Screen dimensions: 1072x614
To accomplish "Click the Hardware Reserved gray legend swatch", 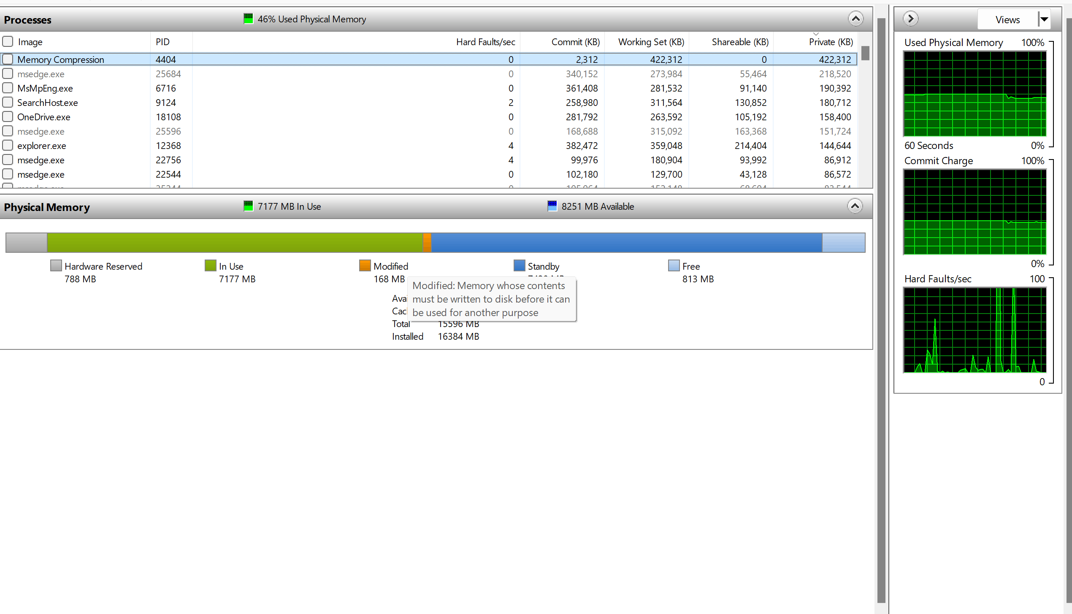I will coord(56,265).
